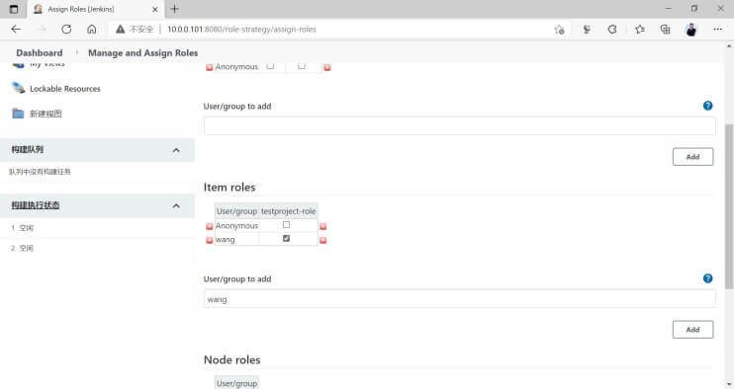Remove Anonymous from global roles left red icon

pos(210,67)
